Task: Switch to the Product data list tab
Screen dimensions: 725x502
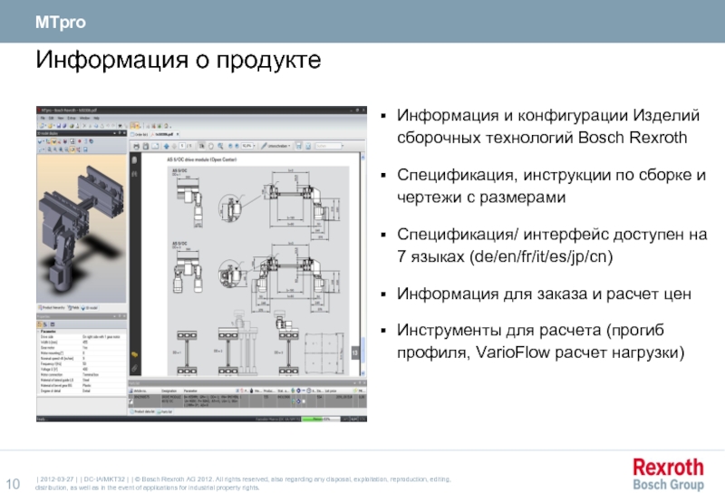Action: (x=142, y=412)
